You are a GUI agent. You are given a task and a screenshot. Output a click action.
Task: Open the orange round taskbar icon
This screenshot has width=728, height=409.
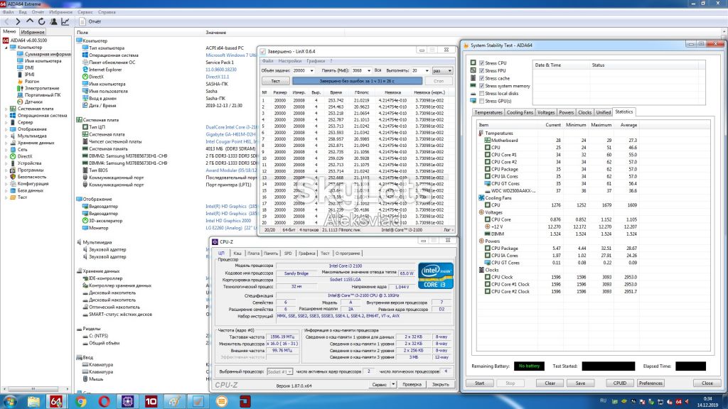222,401
